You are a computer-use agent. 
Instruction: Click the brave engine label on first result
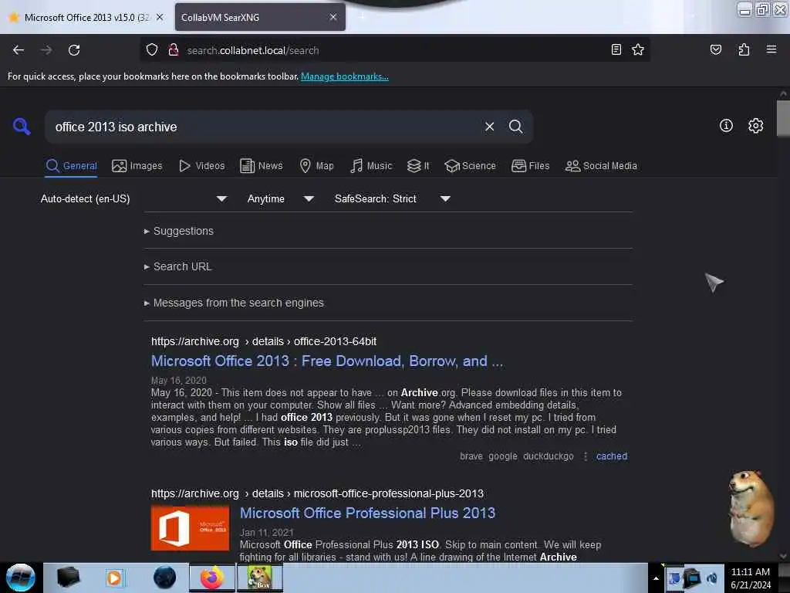[471, 456]
